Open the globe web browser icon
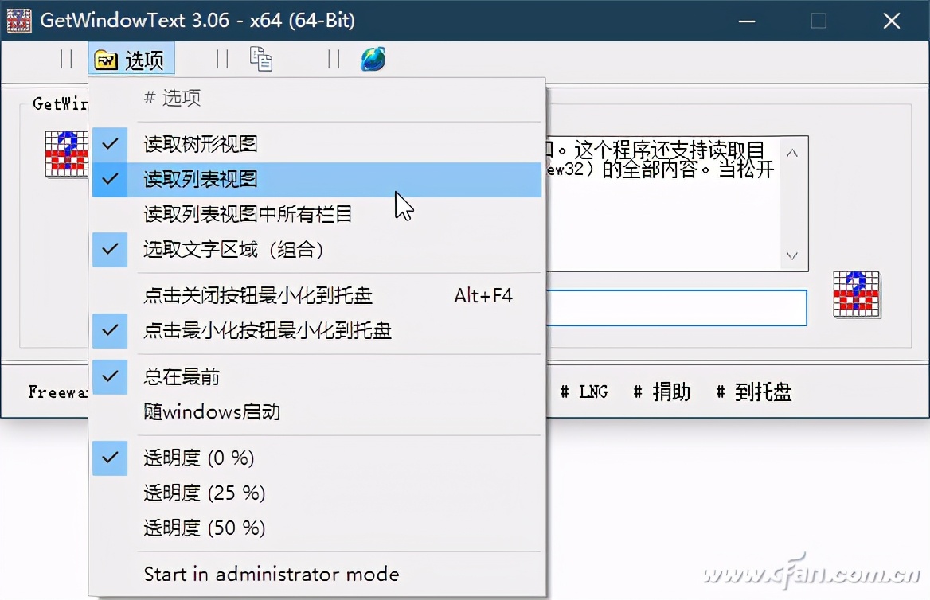 (373, 59)
